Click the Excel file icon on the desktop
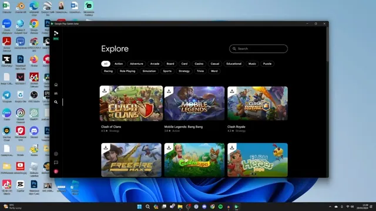 6,6
